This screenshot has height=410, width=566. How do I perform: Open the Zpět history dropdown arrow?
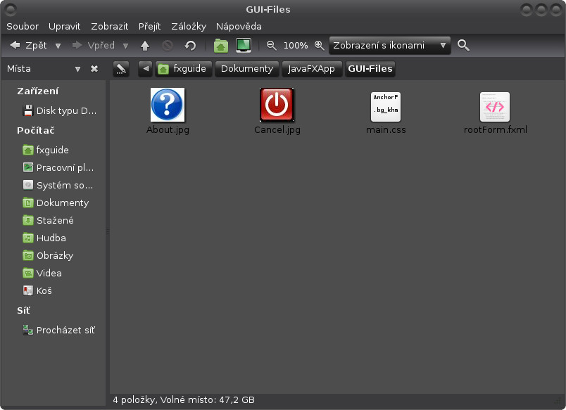(x=58, y=46)
